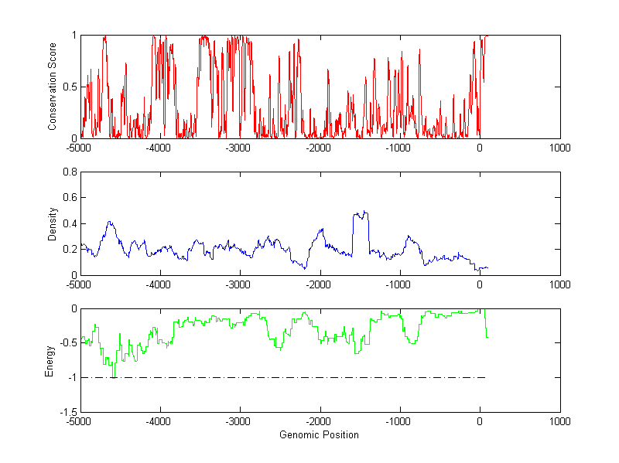The width and height of the screenshot is (619, 463).
Task: Click the -0.5 tick label on Energy axis
Action: coord(67,343)
